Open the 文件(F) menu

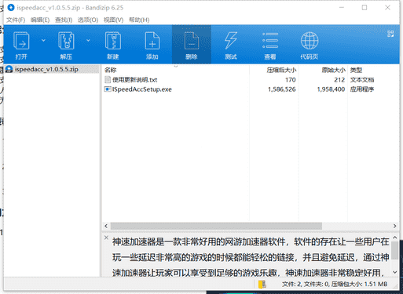[x=16, y=20]
